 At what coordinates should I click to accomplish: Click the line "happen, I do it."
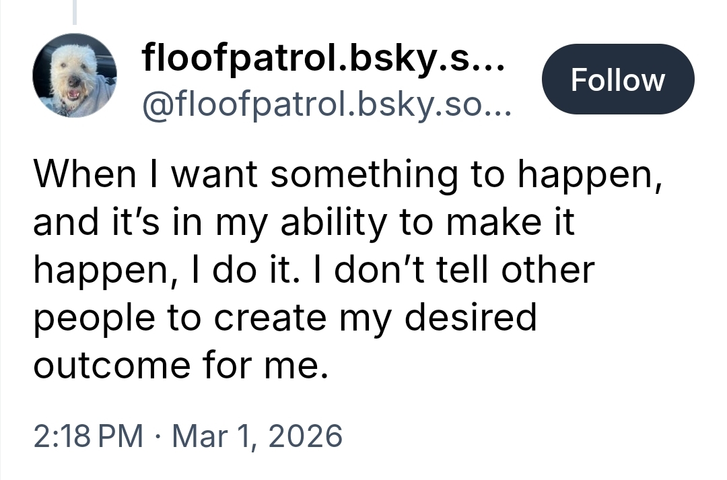314,269
